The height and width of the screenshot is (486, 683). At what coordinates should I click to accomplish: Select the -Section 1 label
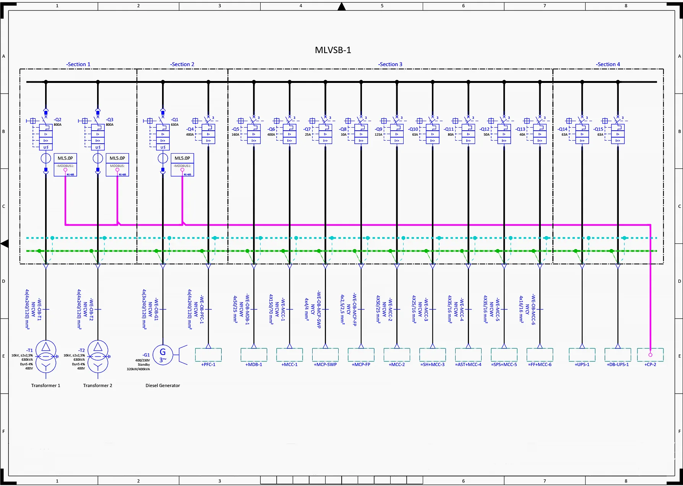78,64
